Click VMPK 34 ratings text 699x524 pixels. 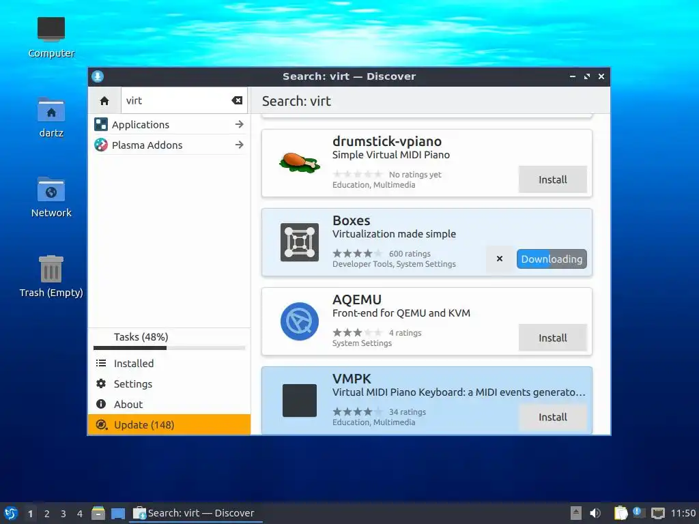click(408, 411)
